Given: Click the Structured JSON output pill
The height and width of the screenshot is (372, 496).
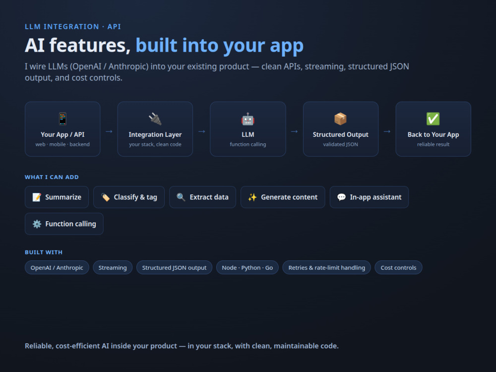Looking at the screenshot, I should [174, 268].
